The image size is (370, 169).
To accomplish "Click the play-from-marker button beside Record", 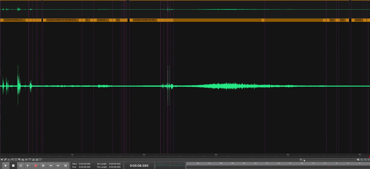I will click(x=28, y=166).
